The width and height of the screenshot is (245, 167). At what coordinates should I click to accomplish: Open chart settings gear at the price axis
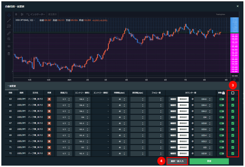click(234, 80)
